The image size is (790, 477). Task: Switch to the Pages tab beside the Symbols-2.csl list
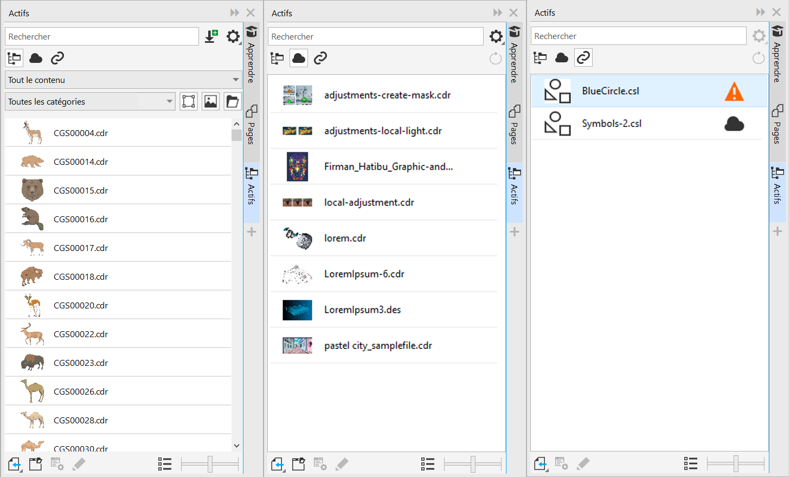(777, 124)
